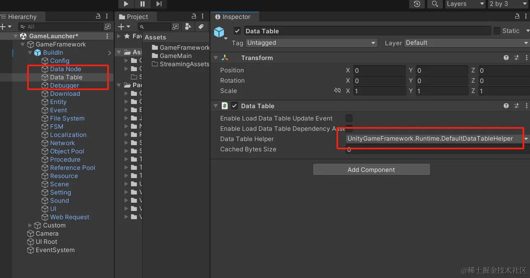Enable Load Data Table Dependency Asset checkbox
Image resolution: width=530 pixels, height=278 pixels.
click(349, 129)
